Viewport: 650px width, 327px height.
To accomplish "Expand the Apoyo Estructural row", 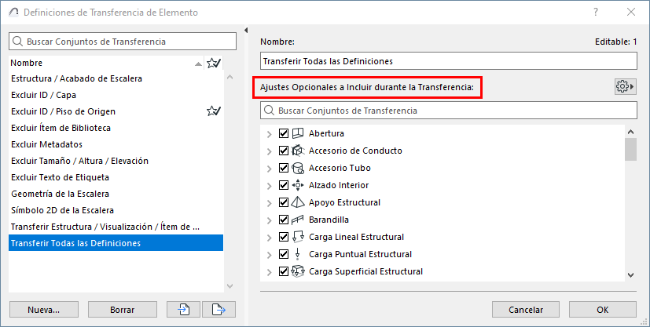I will tap(270, 202).
